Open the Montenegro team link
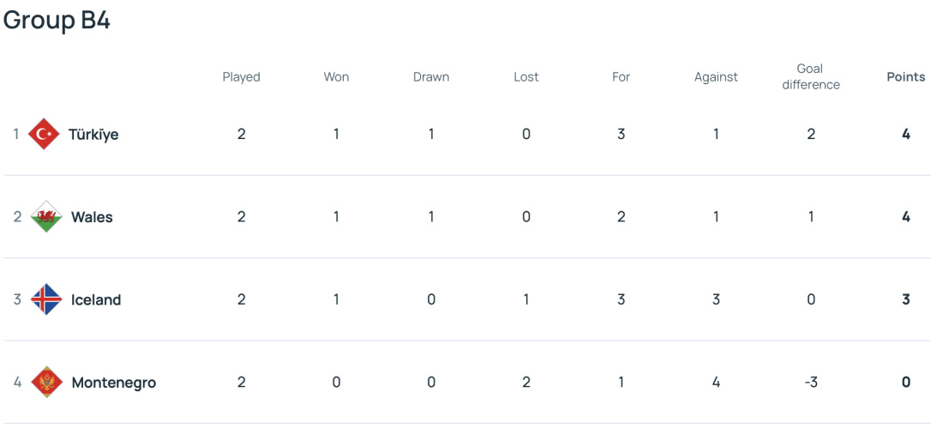Viewport: 931px width, 429px height. tap(114, 383)
